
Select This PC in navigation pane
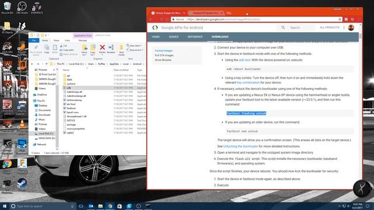pyautogui.click(x=41, y=101)
